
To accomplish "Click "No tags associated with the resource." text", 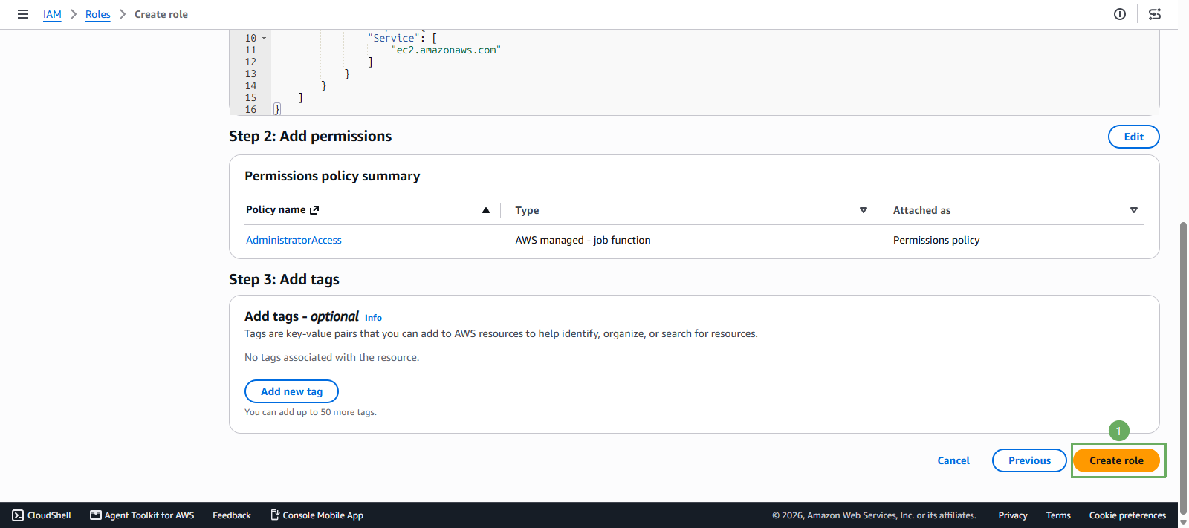I will tap(331, 357).
